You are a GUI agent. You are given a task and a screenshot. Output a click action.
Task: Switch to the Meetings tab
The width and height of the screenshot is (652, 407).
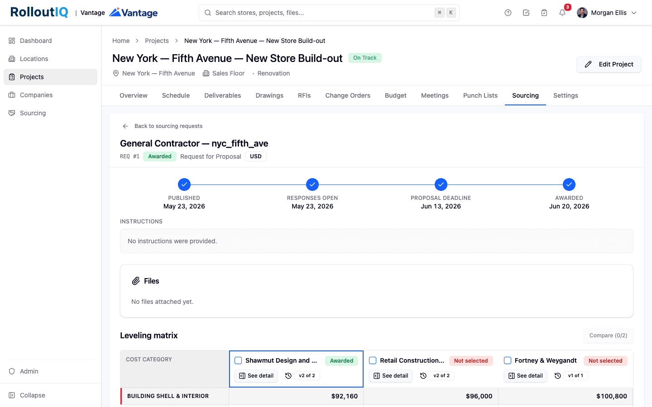pos(435,95)
